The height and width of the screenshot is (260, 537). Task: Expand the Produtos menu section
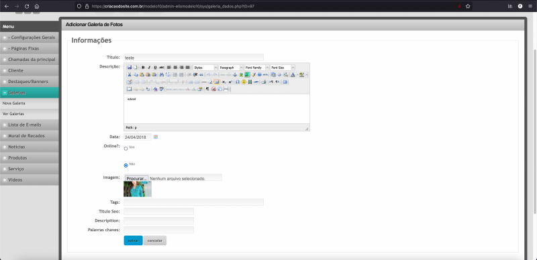pyautogui.click(x=30, y=157)
